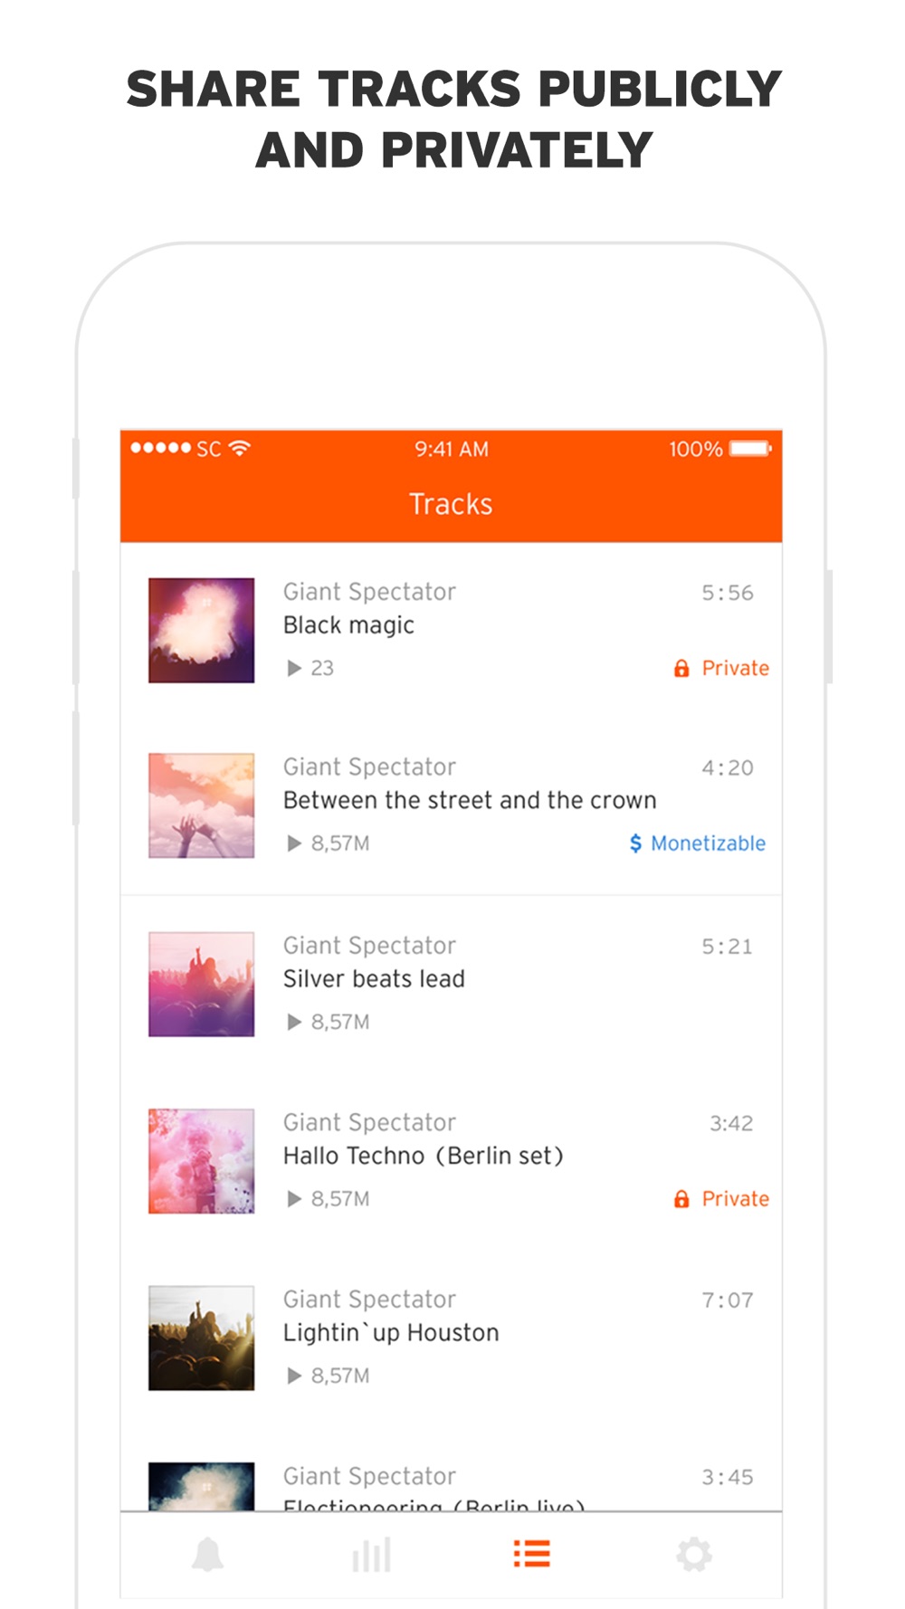Tap the Monetizable label
The image size is (905, 1609).
click(x=709, y=843)
